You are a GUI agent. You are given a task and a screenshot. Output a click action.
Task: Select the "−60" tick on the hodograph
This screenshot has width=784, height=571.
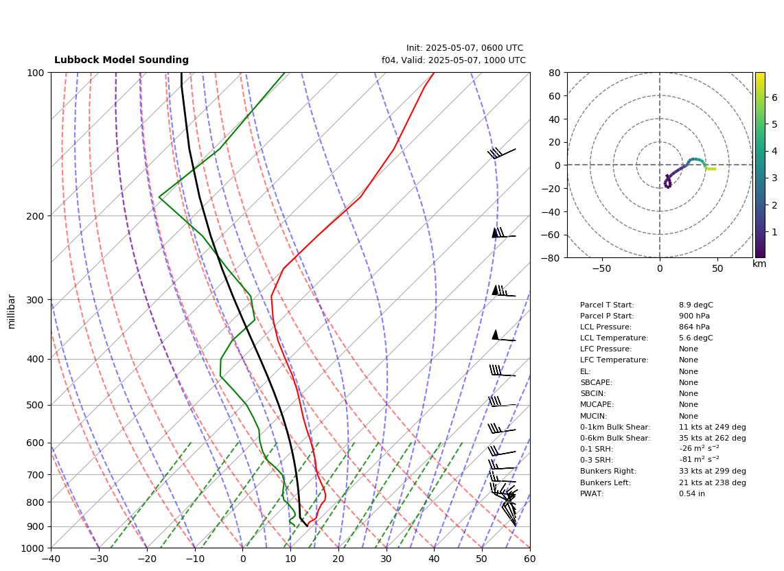(x=551, y=235)
